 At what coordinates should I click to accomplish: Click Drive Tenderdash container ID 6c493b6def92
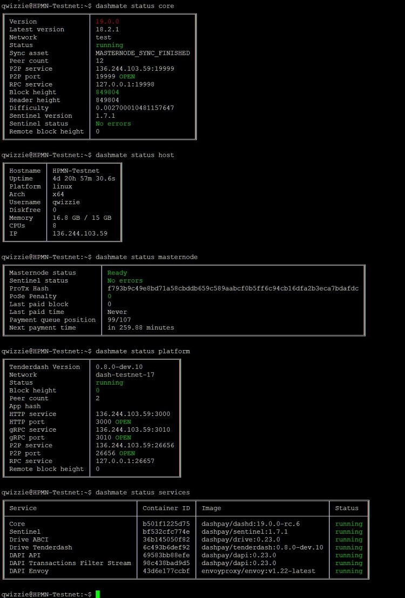tap(166, 547)
